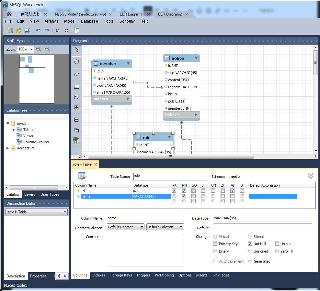Toggle the grid display toolbar icon
Viewport: 320px width, 291px height.
(x=58, y=31)
